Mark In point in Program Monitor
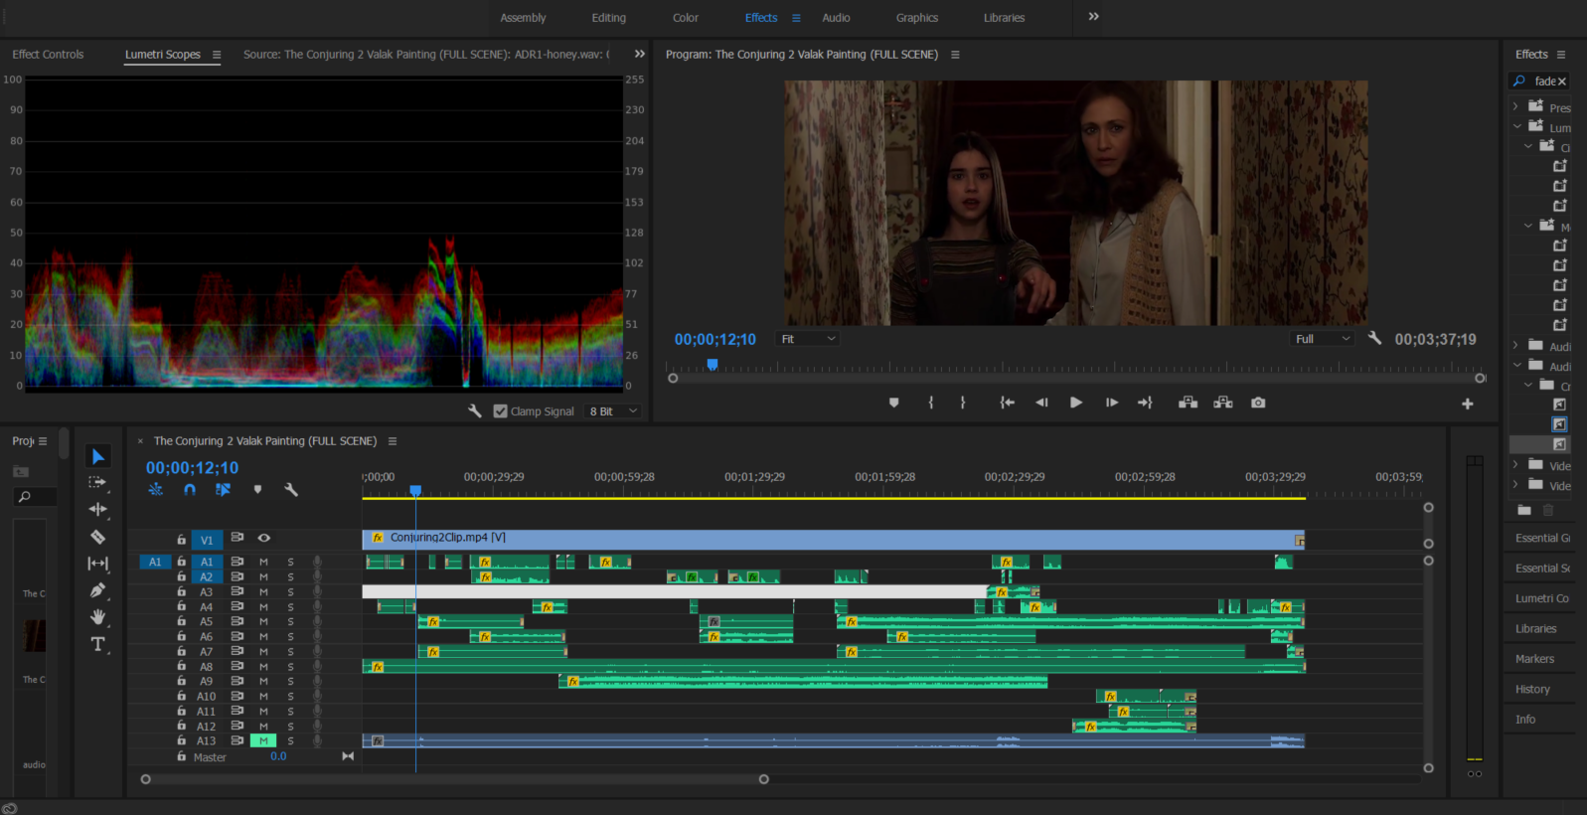 point(931,403)
